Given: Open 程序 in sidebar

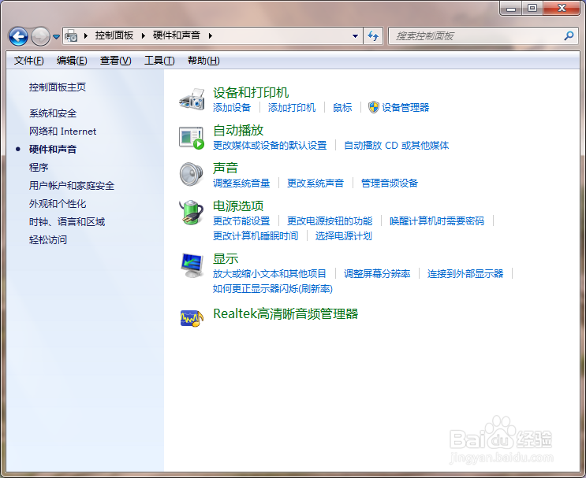Looking at the screenshot, I should [x=39, y=167].
